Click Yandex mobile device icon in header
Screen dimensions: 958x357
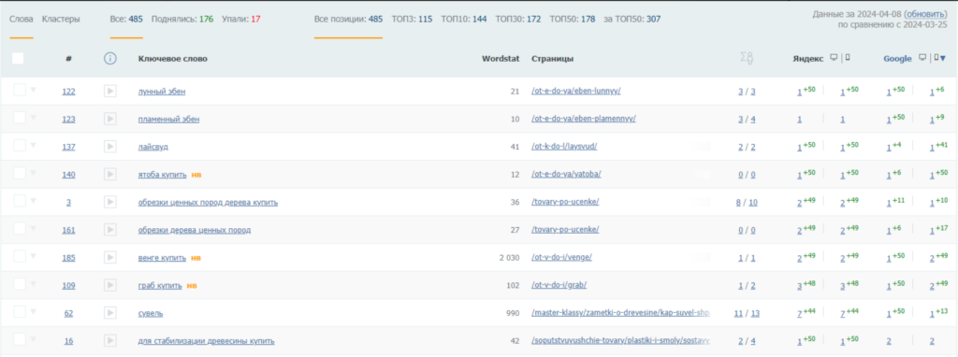[x=848, y=58]
